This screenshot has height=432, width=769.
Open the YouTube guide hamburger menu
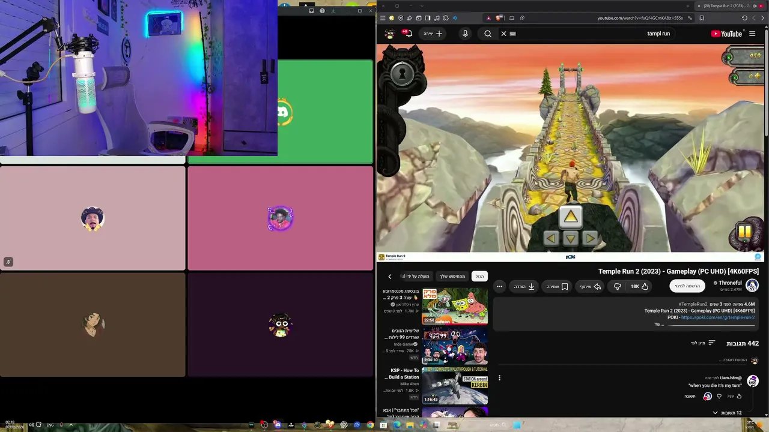pos(752,34)
